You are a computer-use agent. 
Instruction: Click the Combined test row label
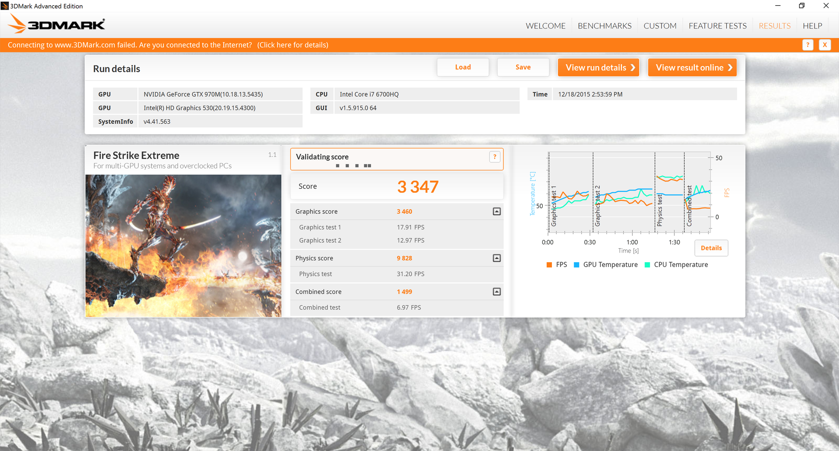pos(320,308)
